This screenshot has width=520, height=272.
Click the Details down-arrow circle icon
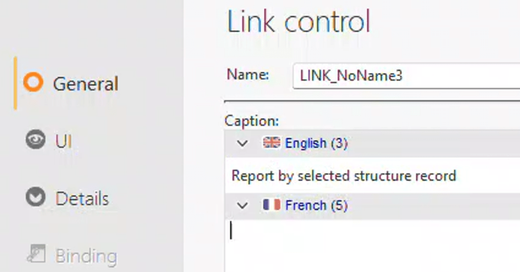pos(35,198)
